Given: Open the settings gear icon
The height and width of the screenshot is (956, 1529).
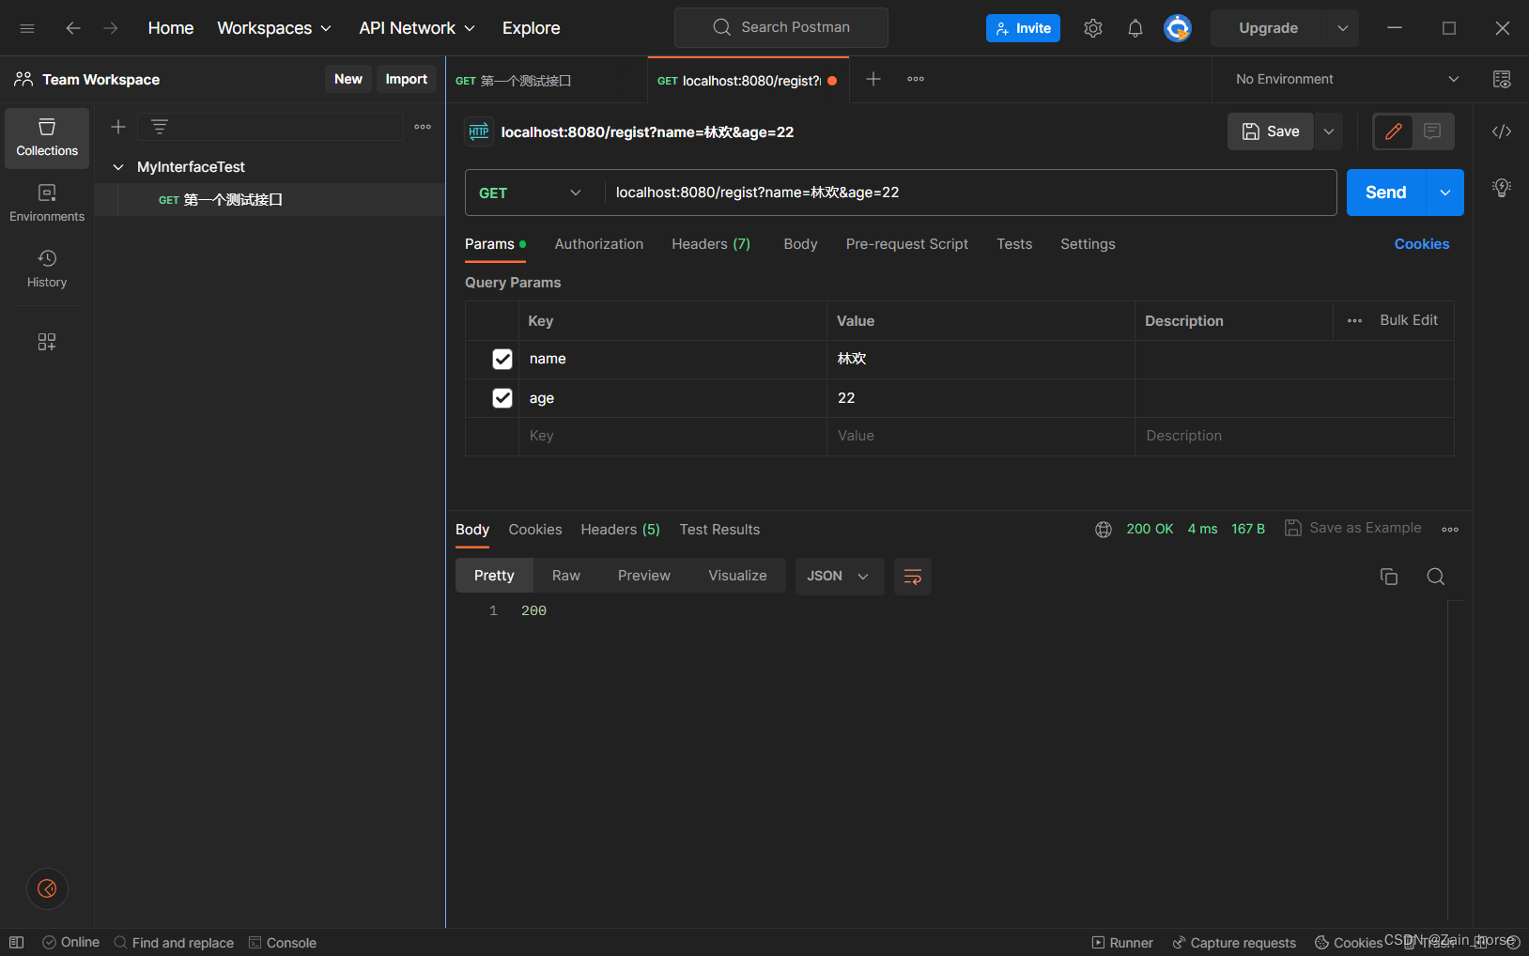Looking at the screenshot, I should [x=1092, y=28].
